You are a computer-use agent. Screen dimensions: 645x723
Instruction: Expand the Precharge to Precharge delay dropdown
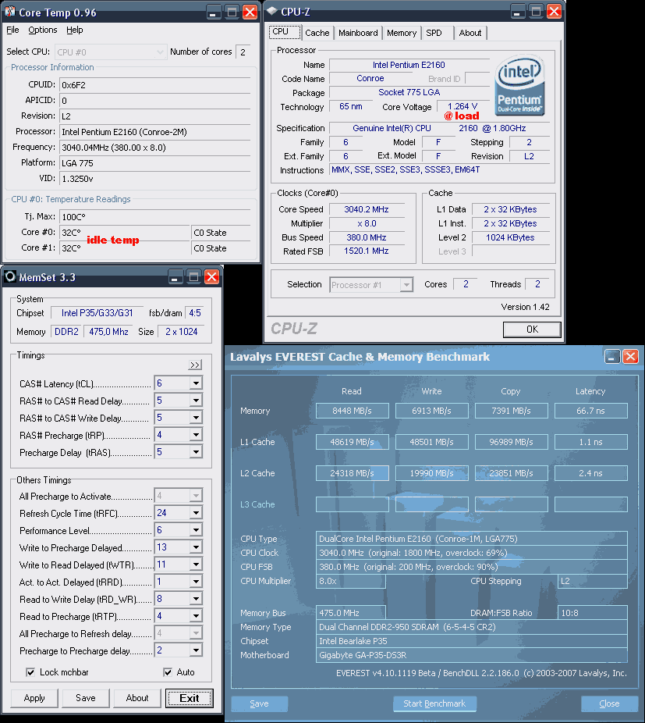[x=196, y=650]
